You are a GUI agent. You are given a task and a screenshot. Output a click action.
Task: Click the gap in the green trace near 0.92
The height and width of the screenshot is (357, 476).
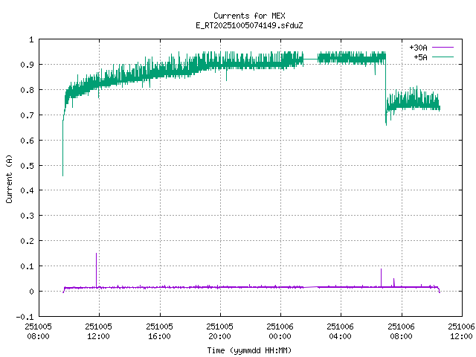tap(311, 58)
